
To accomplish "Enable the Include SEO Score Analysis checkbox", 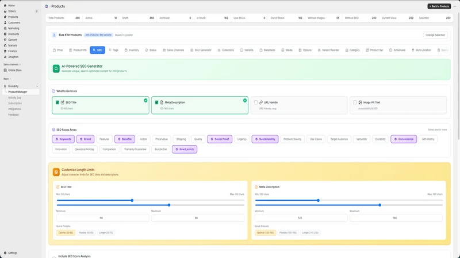I will click(x=54, y=257).
